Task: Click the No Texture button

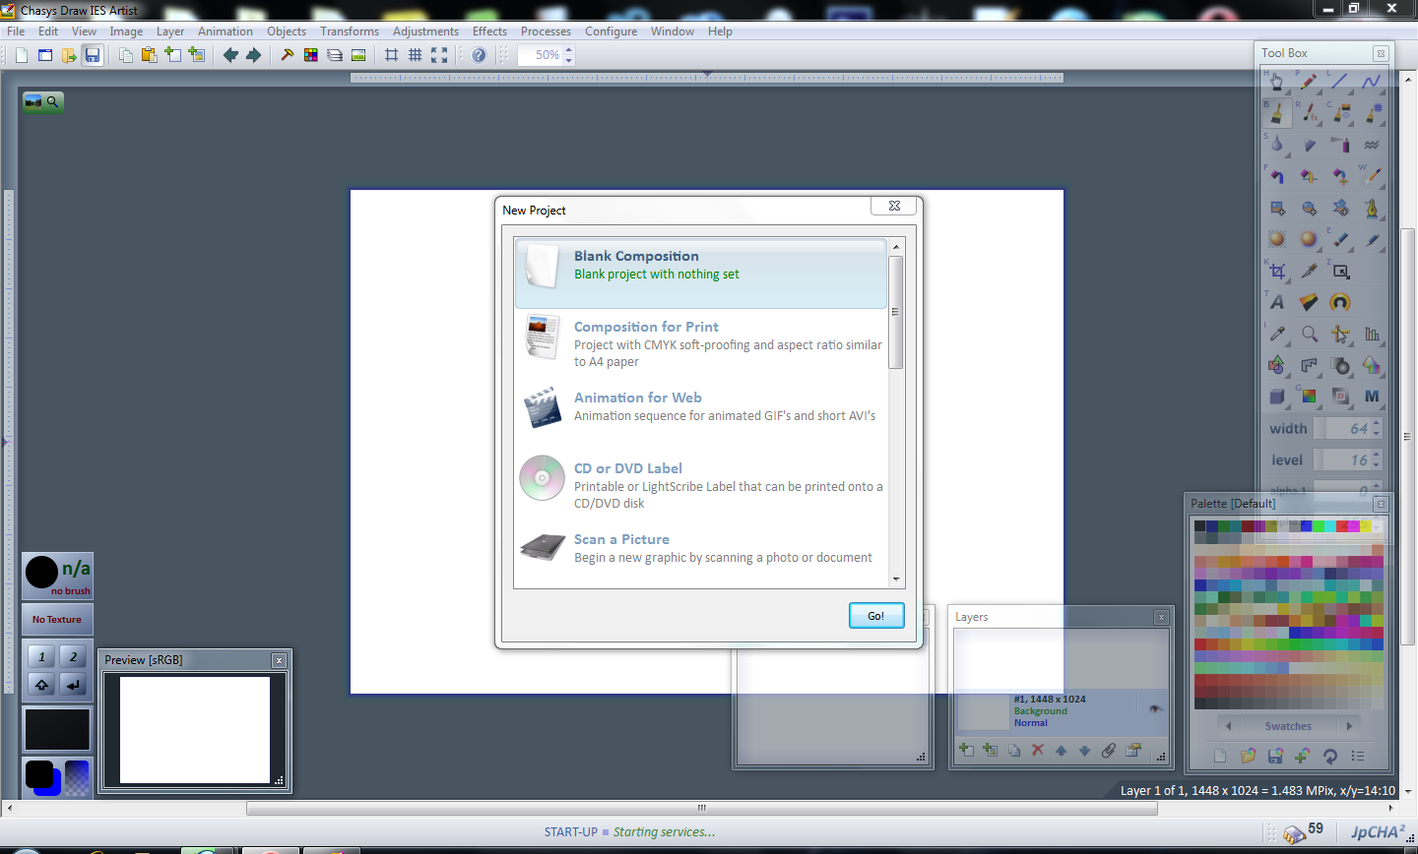Action: point(57,620)
